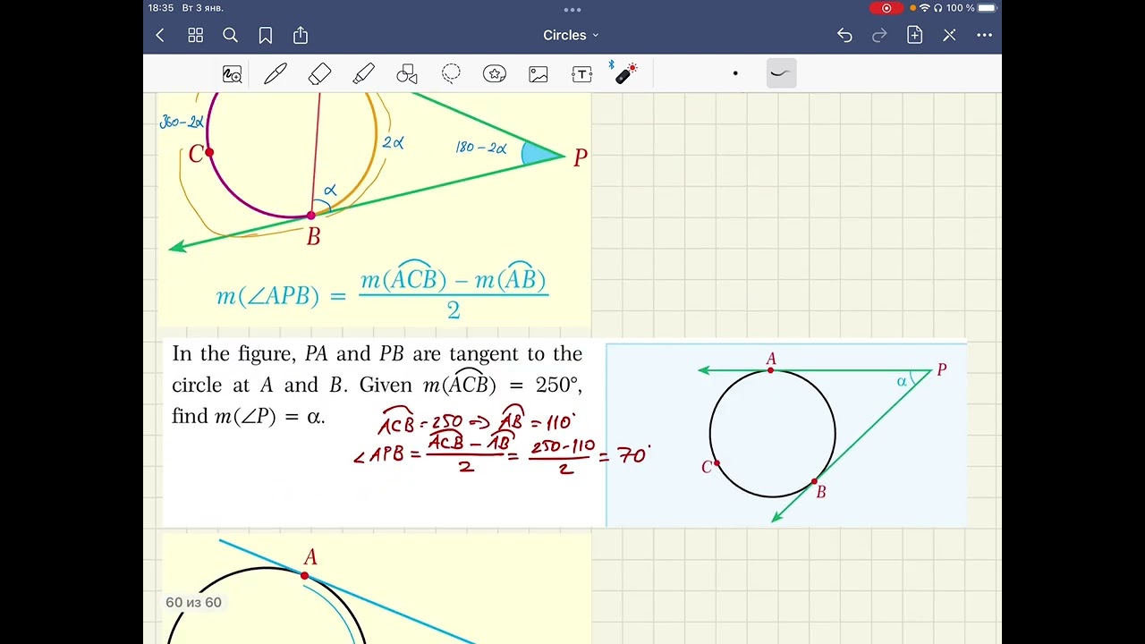Tap the red screen recording indicator
This screenshot has height=644, width=1145.
886,8
